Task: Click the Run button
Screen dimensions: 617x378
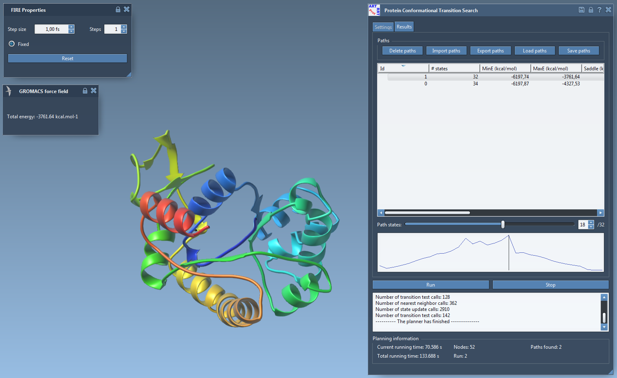Action: 430,285
